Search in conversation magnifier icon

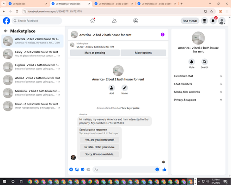(x=205, y=62)
